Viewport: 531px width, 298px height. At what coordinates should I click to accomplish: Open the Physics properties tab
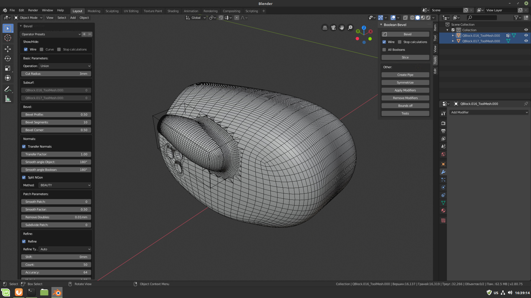click(x=443, y=187)
